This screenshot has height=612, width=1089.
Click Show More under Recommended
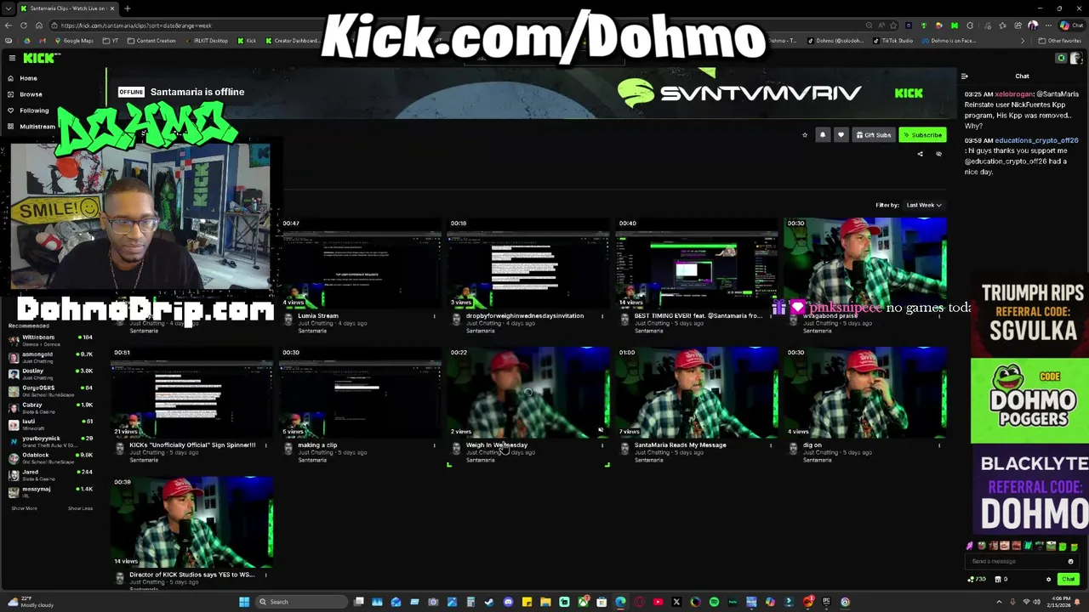click(x=24, y=508)
